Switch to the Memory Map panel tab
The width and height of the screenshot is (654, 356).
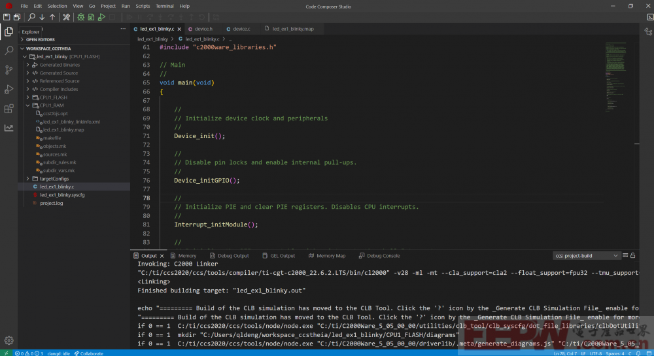(327, 256)
